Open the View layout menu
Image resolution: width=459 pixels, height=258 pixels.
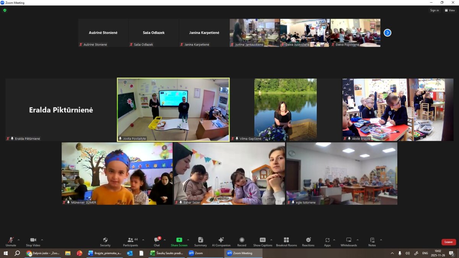(450, 10)
